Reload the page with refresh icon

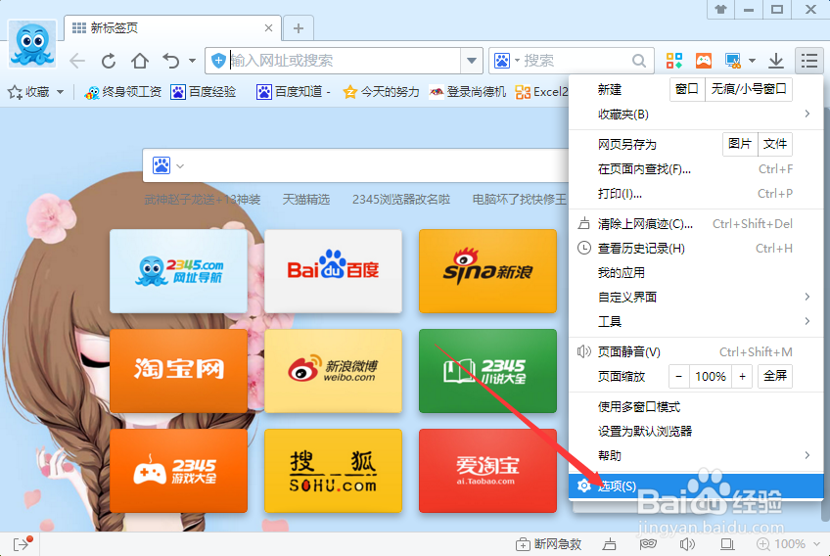pos(109,61)
